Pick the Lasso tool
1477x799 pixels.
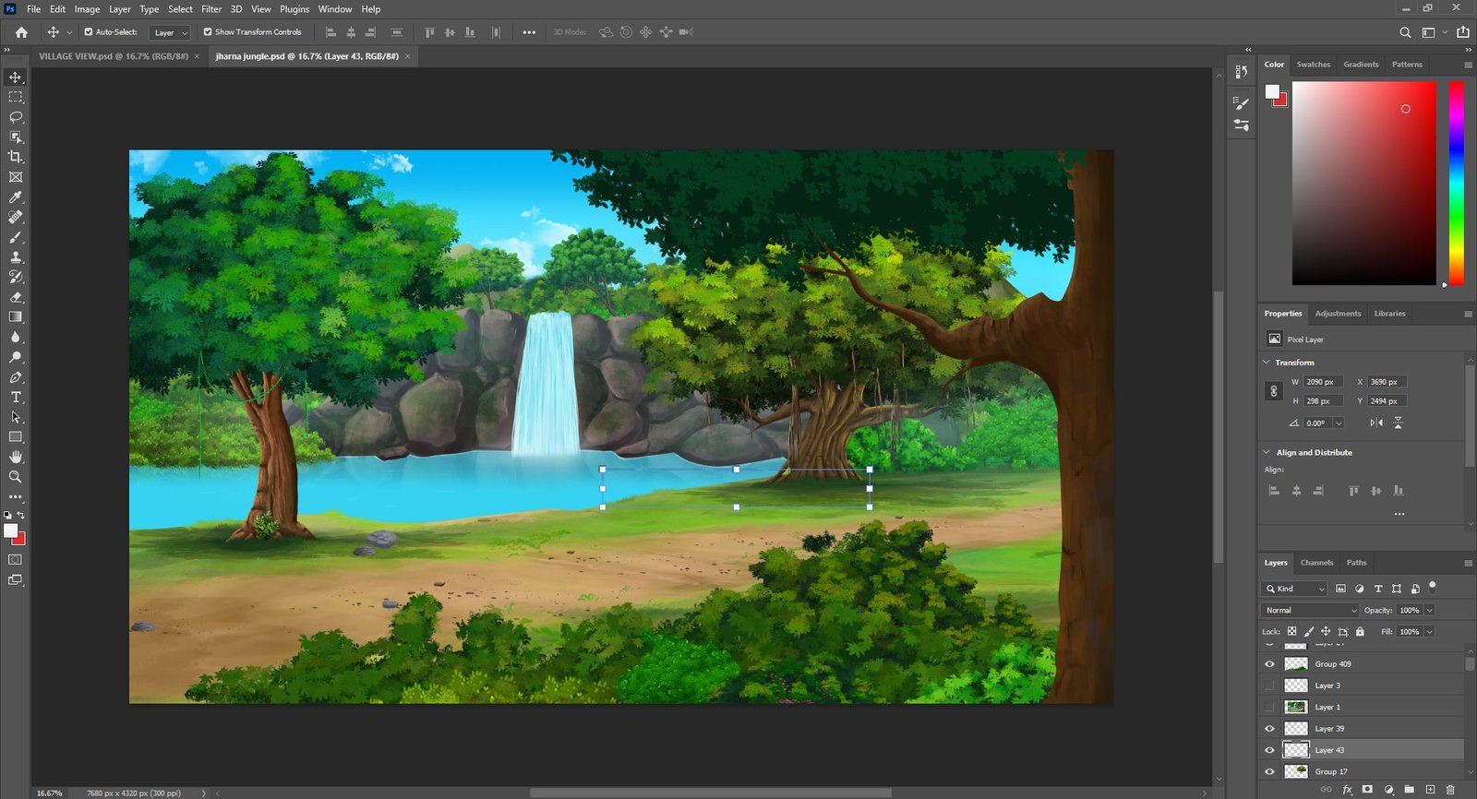click(x=16, y=117)
